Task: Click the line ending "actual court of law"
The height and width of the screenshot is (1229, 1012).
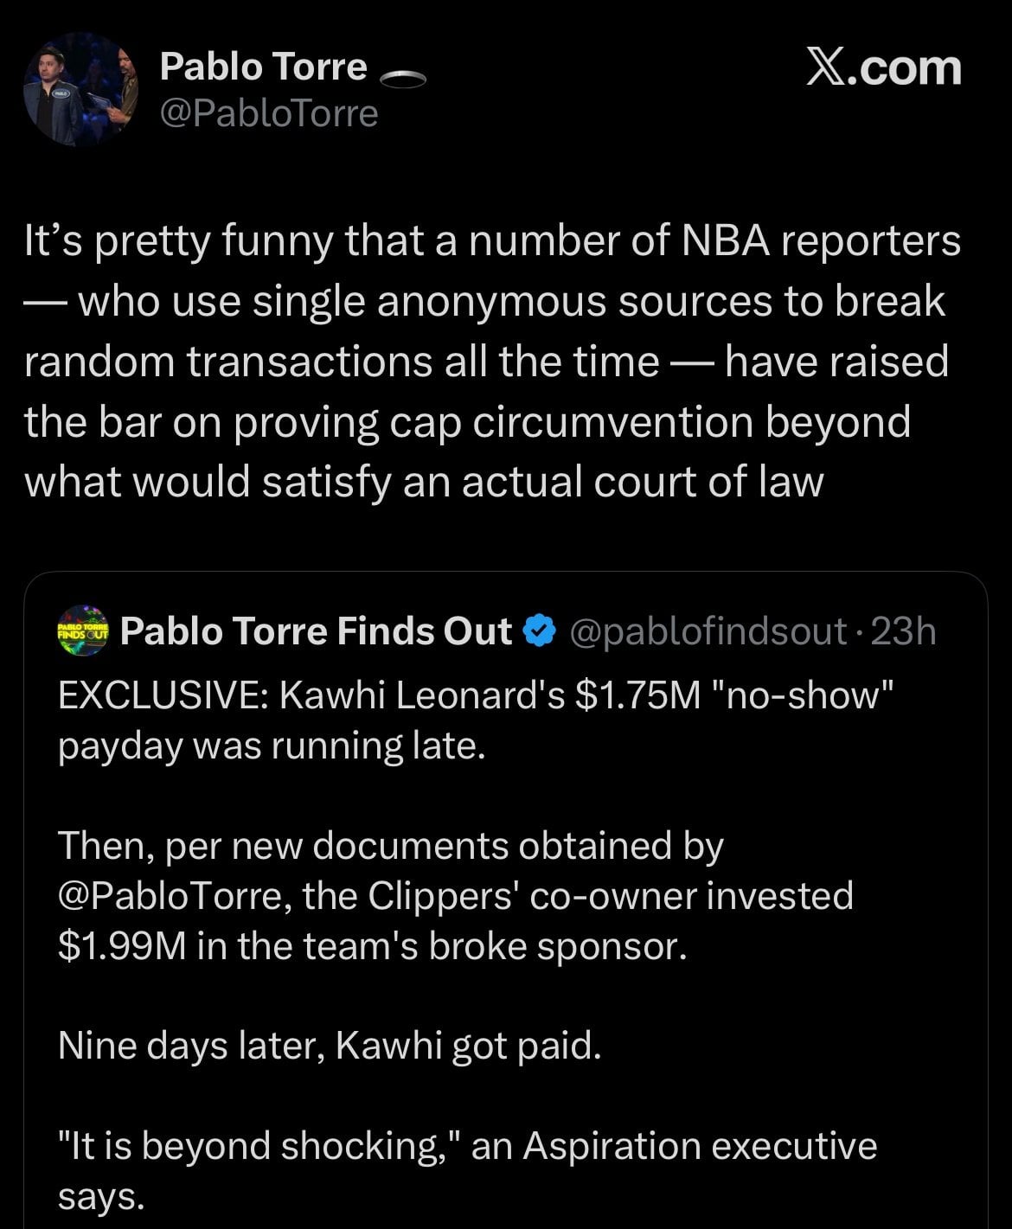Action: coord(424,483)
